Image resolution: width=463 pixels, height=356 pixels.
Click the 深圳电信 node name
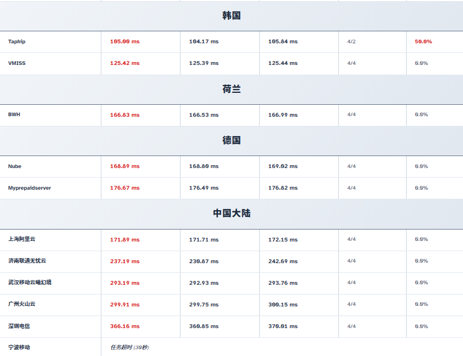click(x=19, y=326)
